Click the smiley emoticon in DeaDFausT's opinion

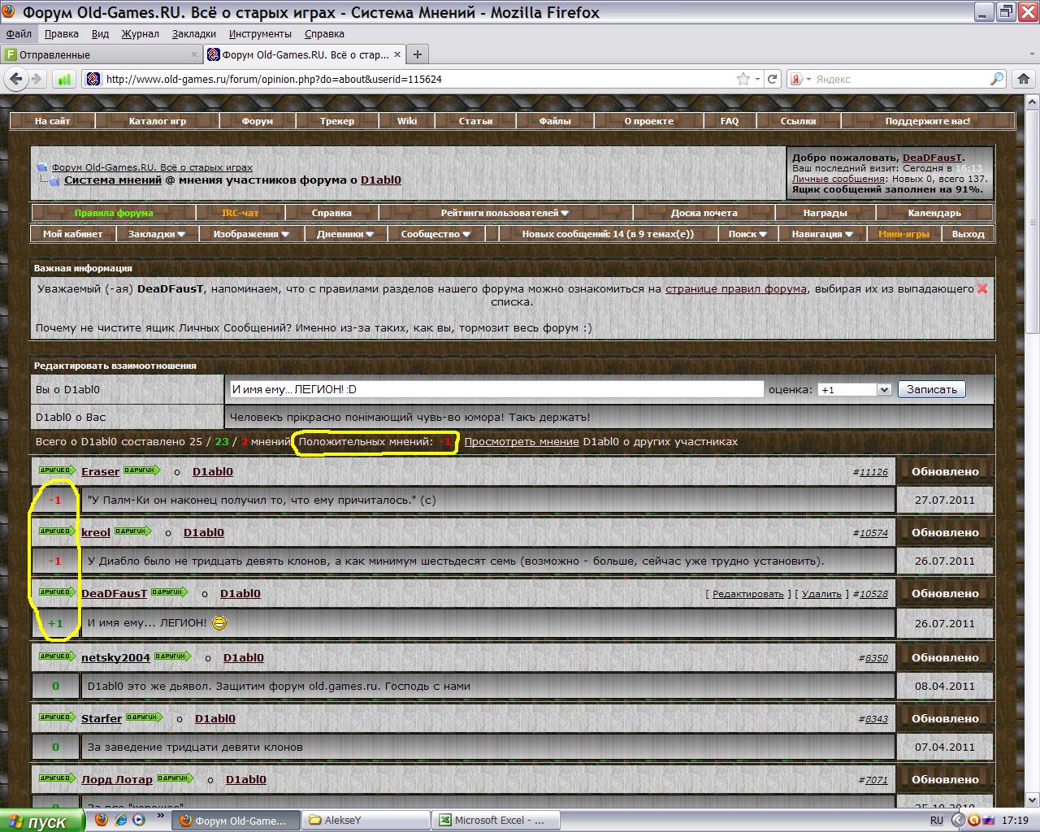click(x=219, y=623)
